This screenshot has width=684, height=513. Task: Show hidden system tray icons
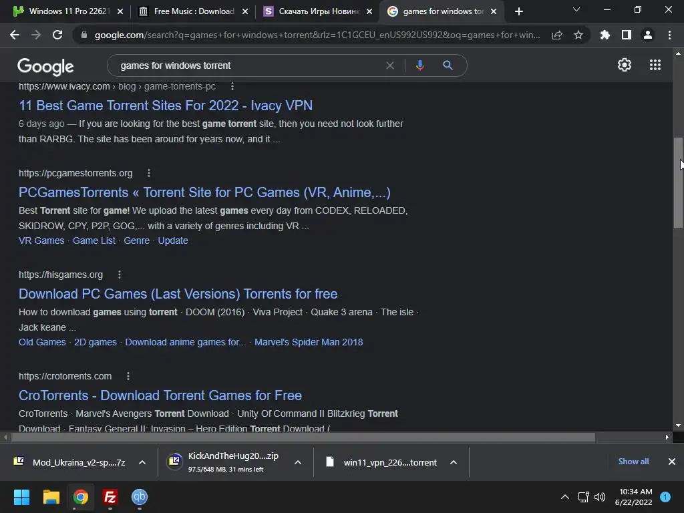coord(565,497)
